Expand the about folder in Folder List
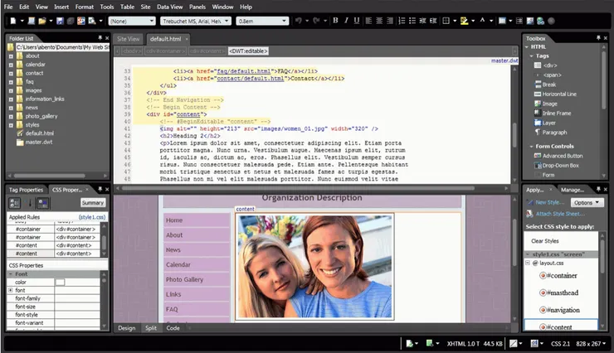Image resolution: width=614 pixels, height=353 pixels. pyautogui.click(x=11, y=56)
